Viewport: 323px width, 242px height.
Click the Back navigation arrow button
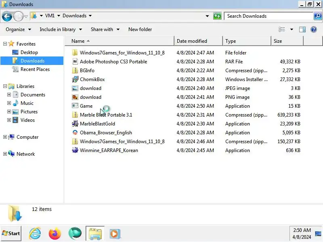click(x=7, y=16)
